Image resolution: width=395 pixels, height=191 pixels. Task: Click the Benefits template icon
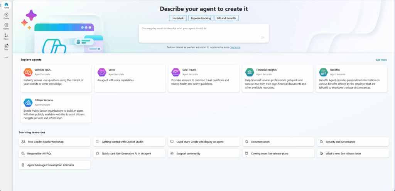pyautogui.click(x=324, y=72)
